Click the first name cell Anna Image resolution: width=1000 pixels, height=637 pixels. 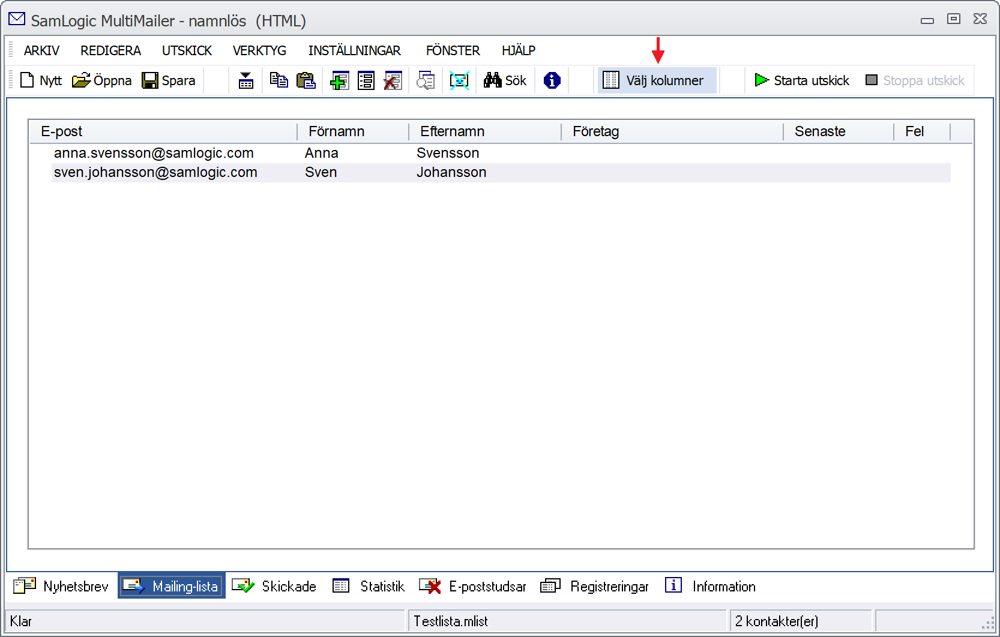coord(322,153)
